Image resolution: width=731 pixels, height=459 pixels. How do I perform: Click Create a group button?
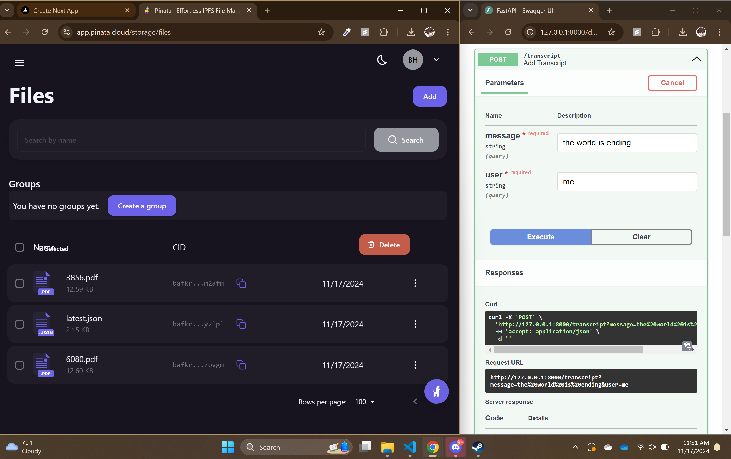coord(142,206)
